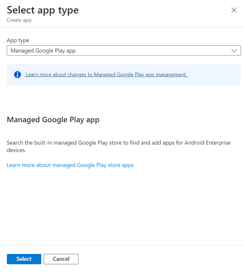
Task: Click the Create app breadcrumb text
Action: (x=19, y=20)
